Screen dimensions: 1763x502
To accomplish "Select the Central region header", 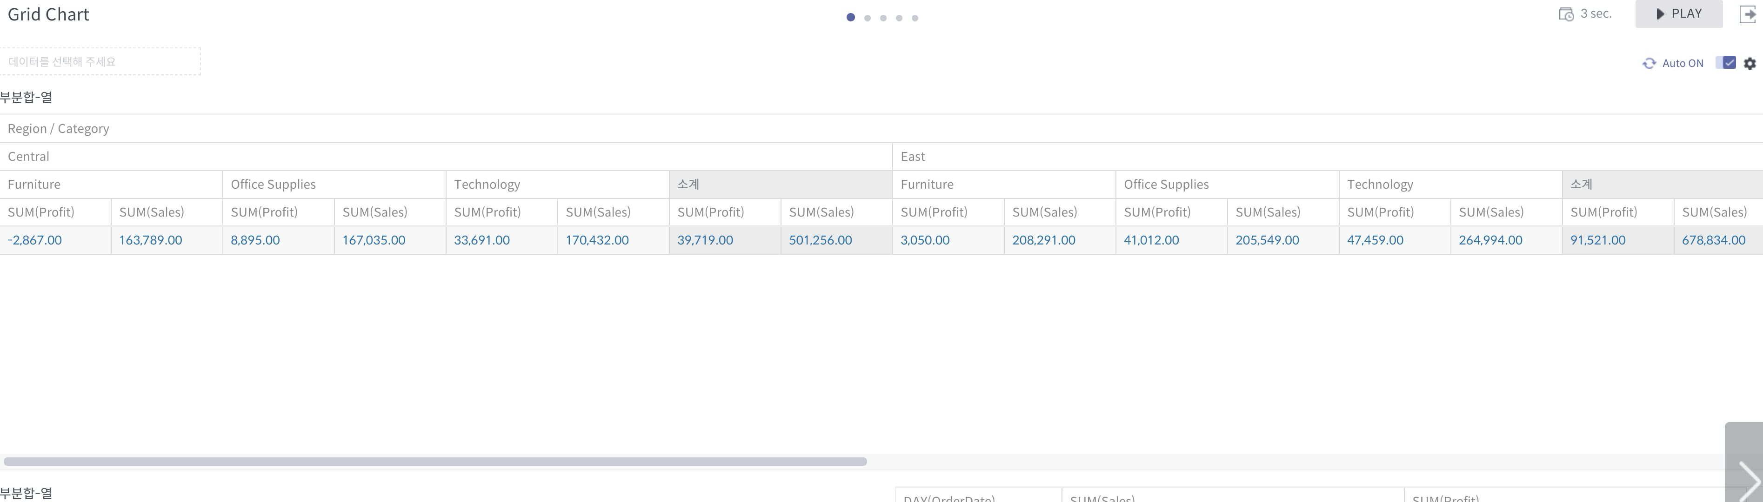I will (446, 157).
